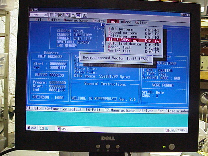Viewport: 208px width, 156px height.
Task: Click the CURRENT DRIVE label
Action: (71, 31)
